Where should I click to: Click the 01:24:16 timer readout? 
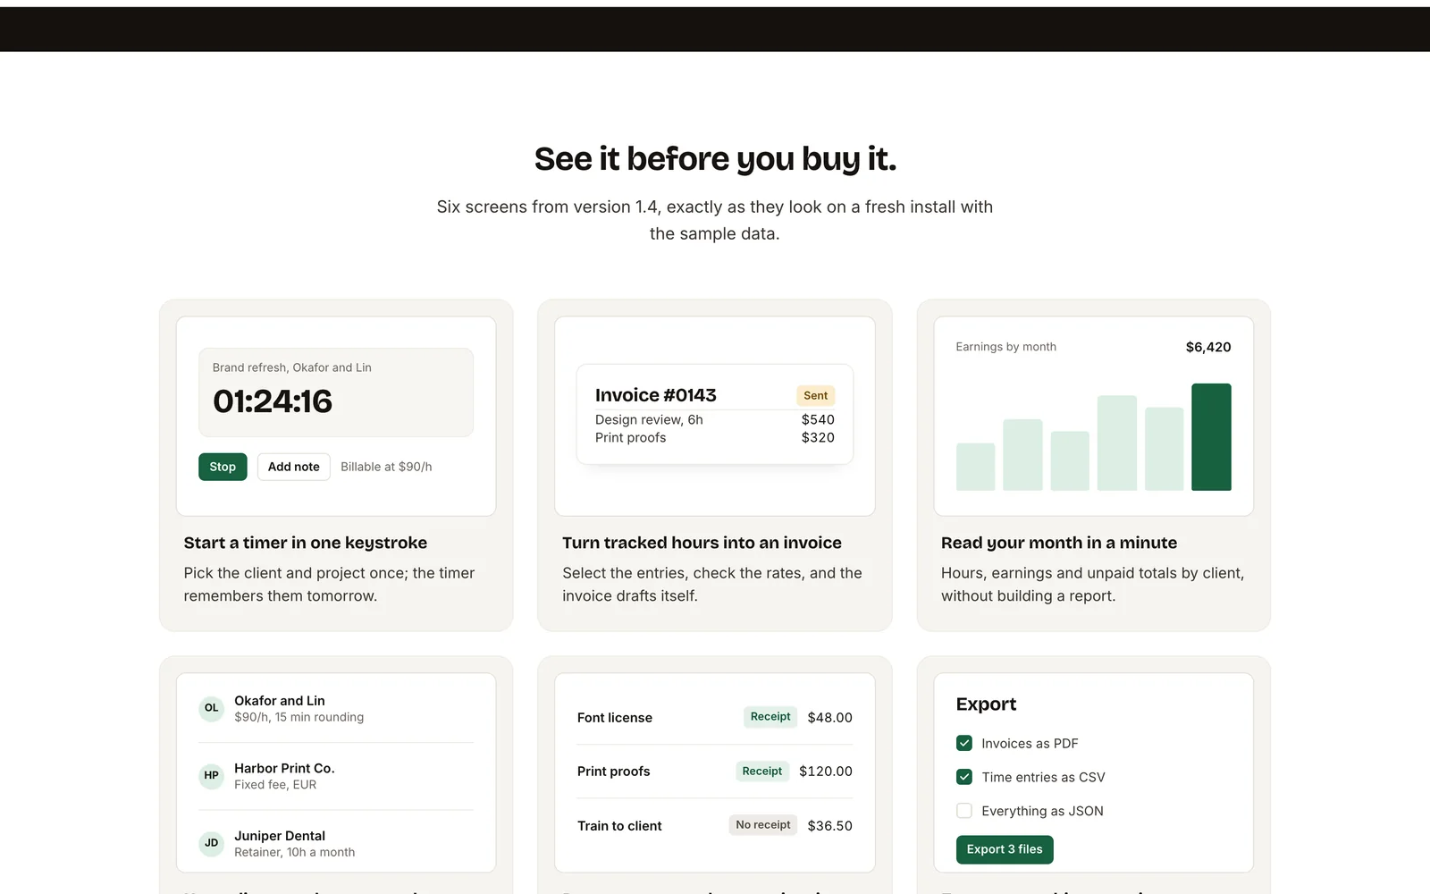point(273,401)
